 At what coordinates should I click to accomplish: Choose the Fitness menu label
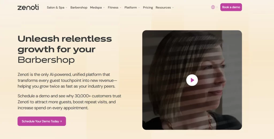point(113,7)
